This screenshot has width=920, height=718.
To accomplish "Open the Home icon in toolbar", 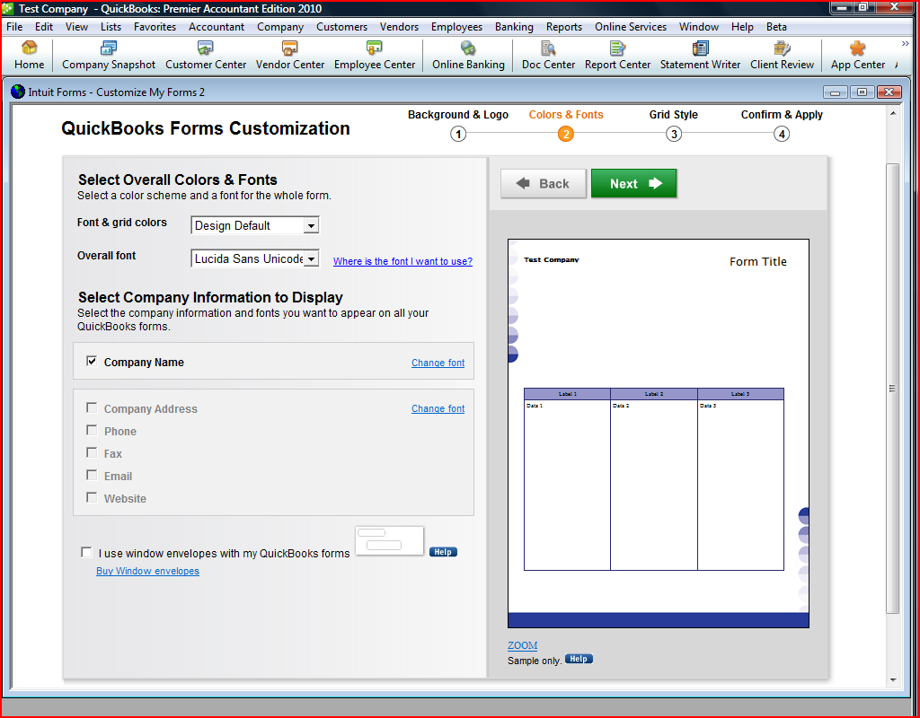I will pyautogui.click(x=30, y=56).
